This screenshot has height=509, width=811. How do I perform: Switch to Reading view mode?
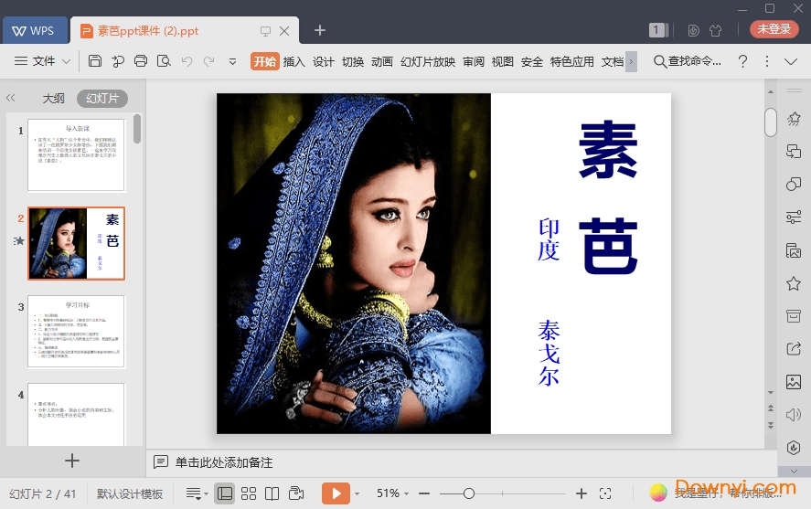tap(272, 493)
